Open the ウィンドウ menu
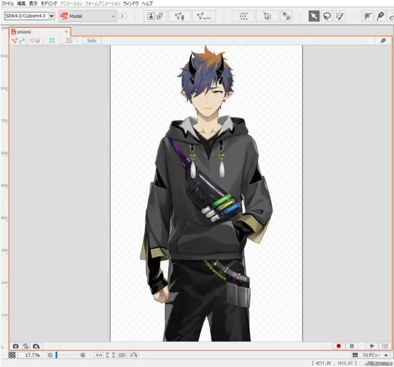 pyautogui.click(x=131, y=3)
